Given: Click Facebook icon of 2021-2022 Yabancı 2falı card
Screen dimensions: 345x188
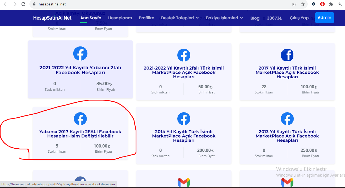Looking at the screenshot, I should pos(80,54).
